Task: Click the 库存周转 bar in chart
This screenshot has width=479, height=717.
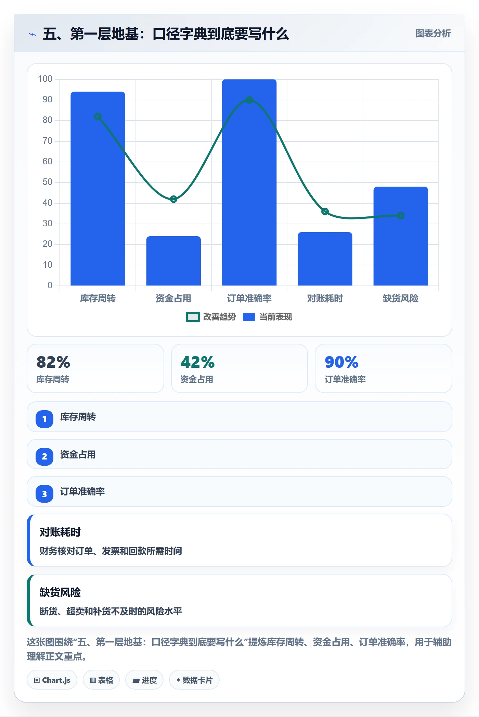Action: (x=98, y=189)
